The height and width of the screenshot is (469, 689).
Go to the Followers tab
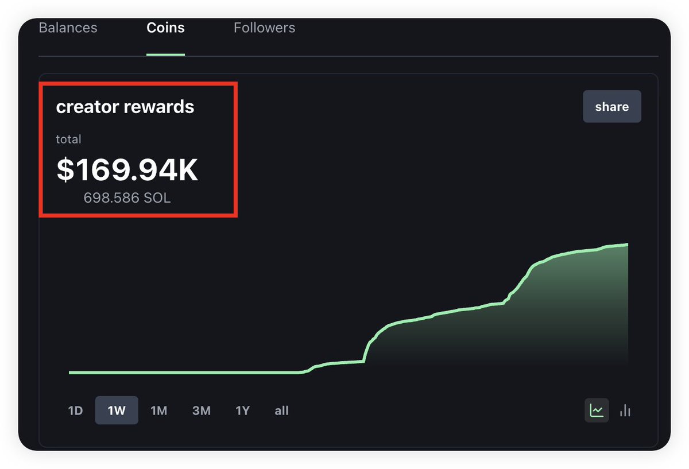[264, 28]
